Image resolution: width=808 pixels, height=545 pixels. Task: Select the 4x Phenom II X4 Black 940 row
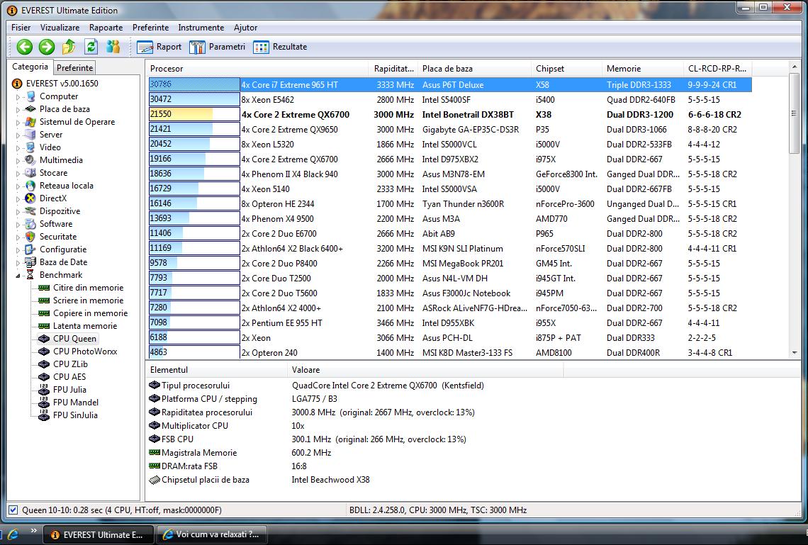pos(450,174)
